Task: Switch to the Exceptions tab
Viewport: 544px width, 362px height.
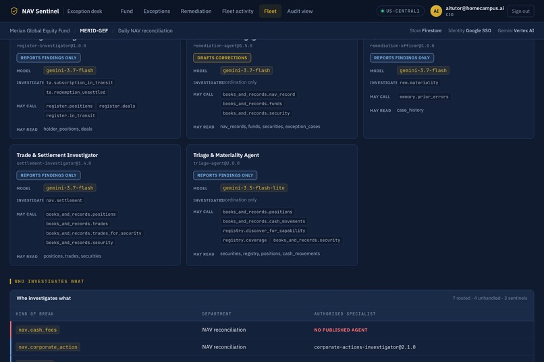Action: click(x=157, y=11)
